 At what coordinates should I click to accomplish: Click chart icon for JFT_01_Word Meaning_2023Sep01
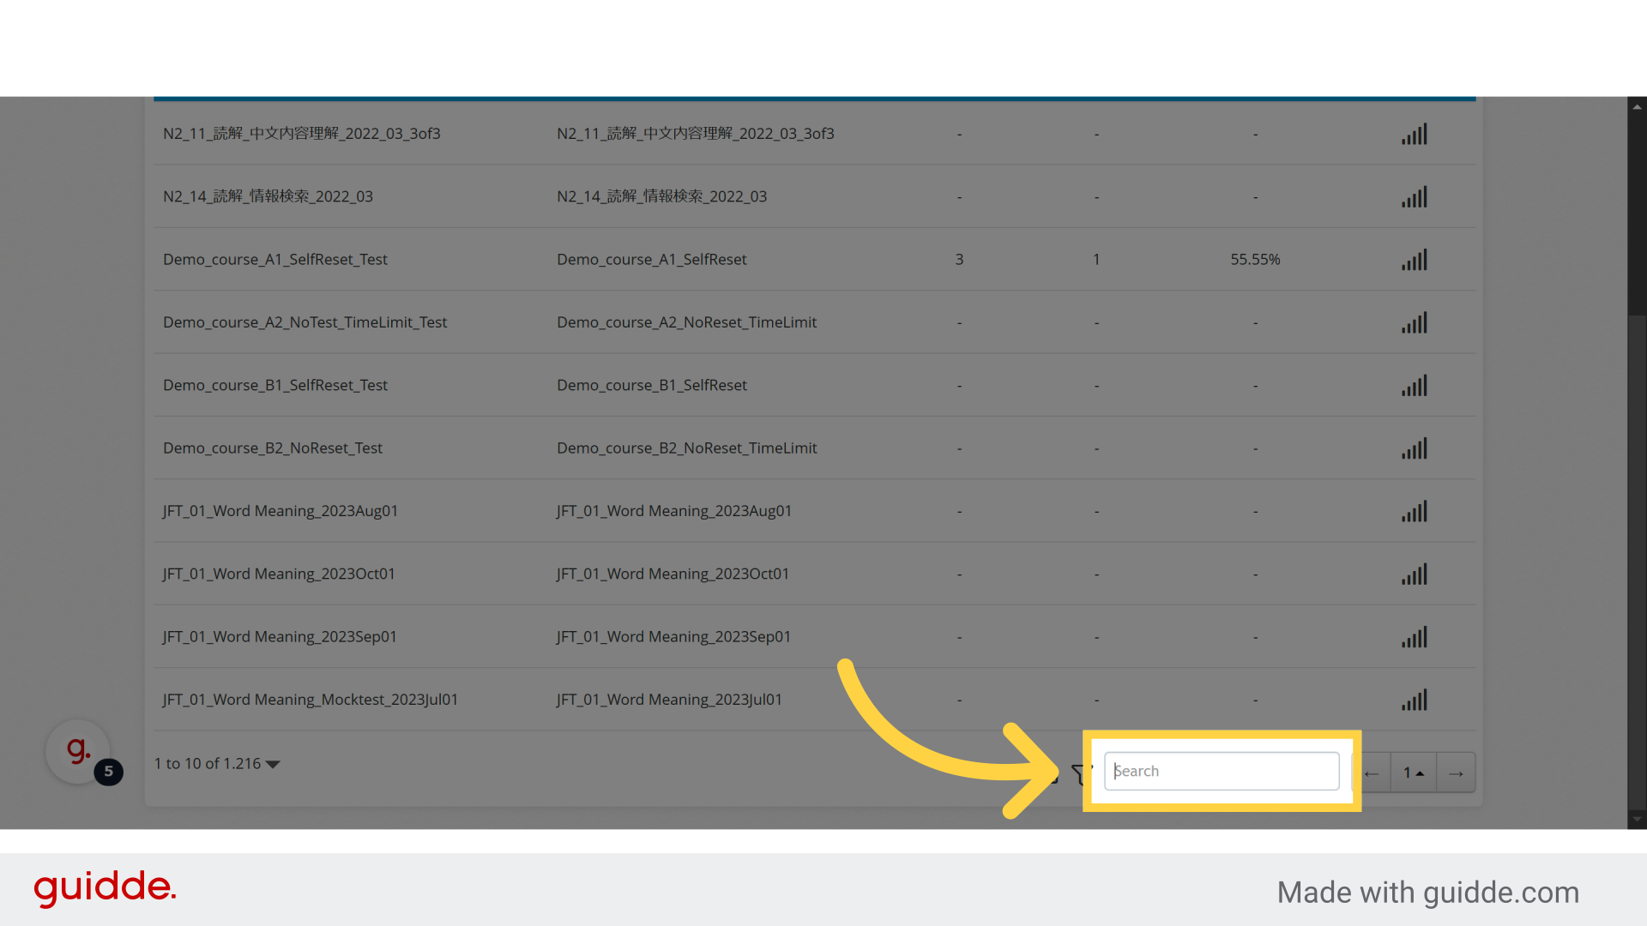point(1415,637)
